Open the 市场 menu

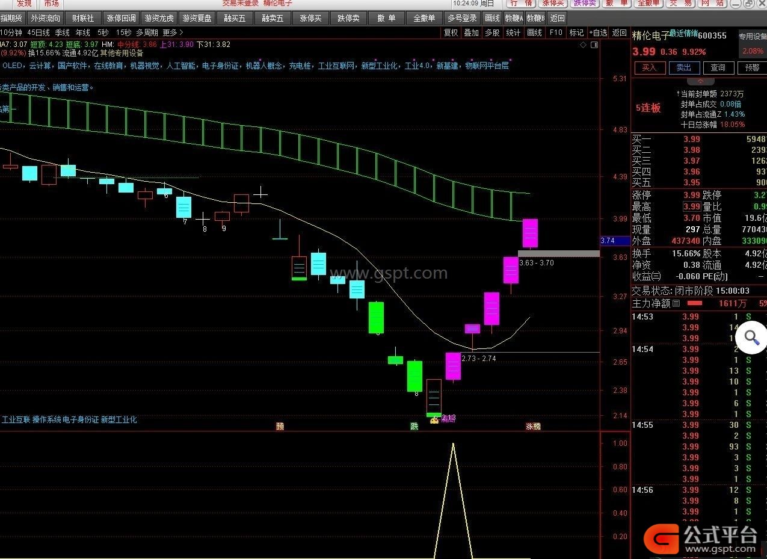pos(51,3)
